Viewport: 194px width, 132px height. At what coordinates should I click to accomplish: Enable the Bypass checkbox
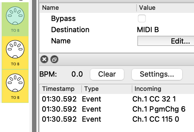142,19
